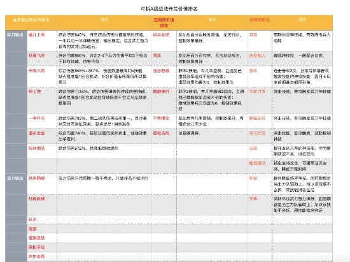This screenshot has height=262, width=350.
Task: Click the 声东击西 skill cell
Action: (x=42, y=256)
